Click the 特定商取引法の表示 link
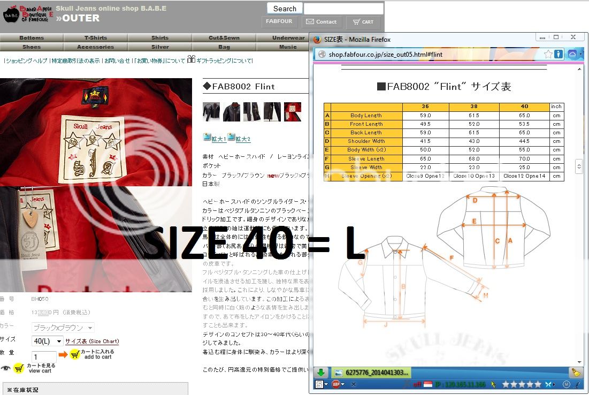This screenshot has height=395, width=589. point(76,60)
